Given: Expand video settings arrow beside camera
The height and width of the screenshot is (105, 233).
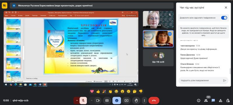Looking at the screenshot, I should [x=91, y=101].
